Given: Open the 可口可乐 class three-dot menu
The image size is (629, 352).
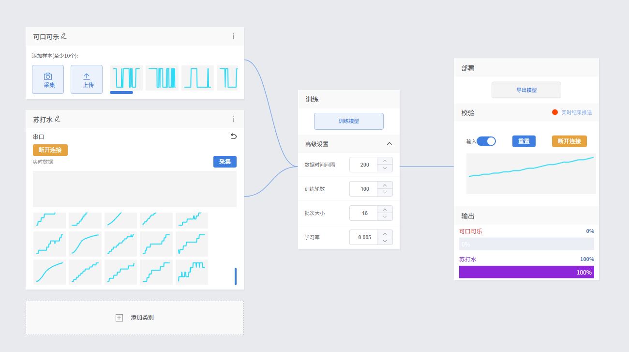Looking at the screenshot, I should pyautogui.click(x=233, y=36).
